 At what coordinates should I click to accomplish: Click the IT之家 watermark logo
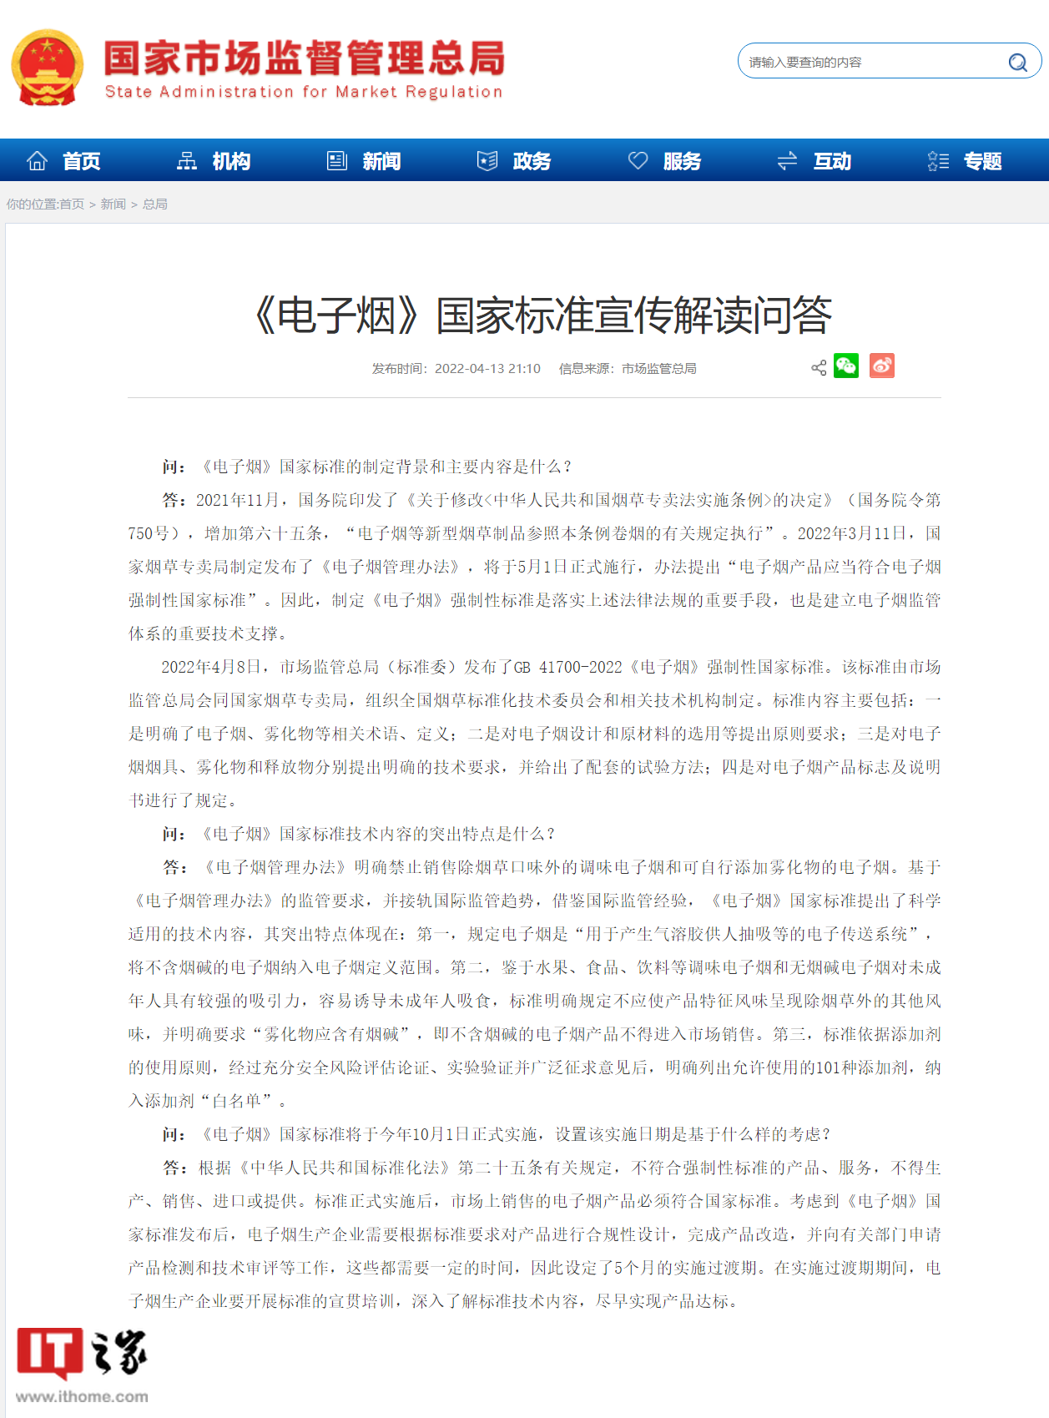click(x=82, y=1365)
